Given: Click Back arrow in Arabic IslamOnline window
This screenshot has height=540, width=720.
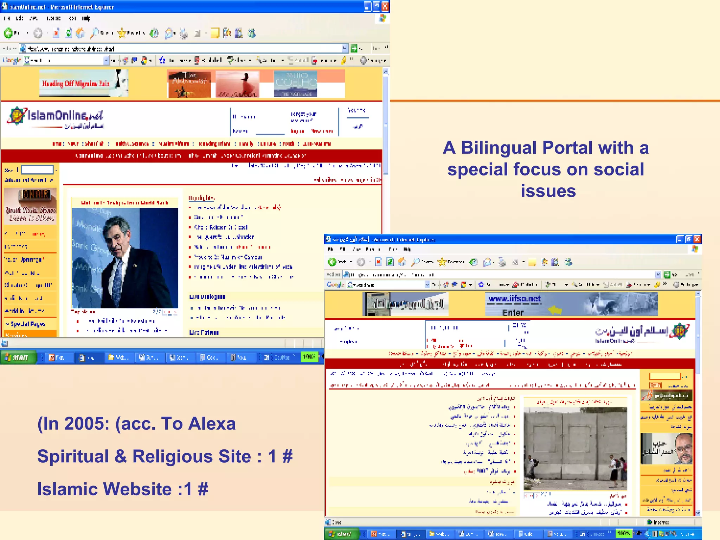Looking at the screenshot, I should 332,262.
